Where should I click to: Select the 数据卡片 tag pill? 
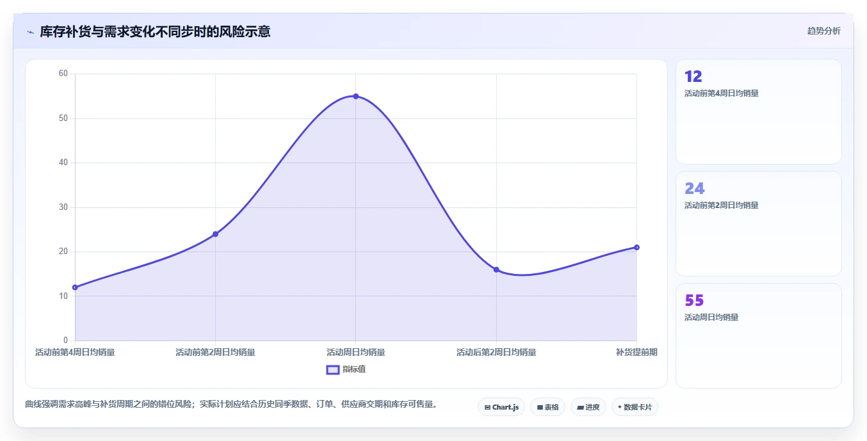635,407
